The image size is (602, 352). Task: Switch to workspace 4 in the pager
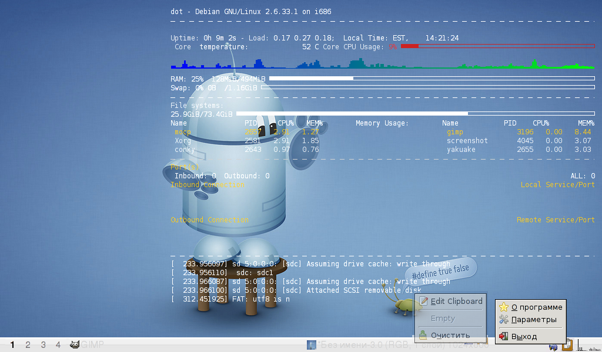pyautogui.click(x=58, y=345)
